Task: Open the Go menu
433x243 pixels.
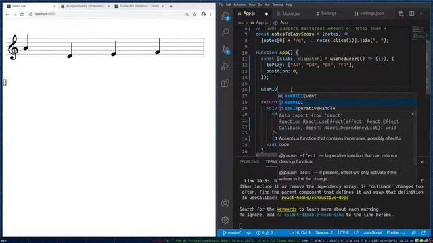Action: 260,5
